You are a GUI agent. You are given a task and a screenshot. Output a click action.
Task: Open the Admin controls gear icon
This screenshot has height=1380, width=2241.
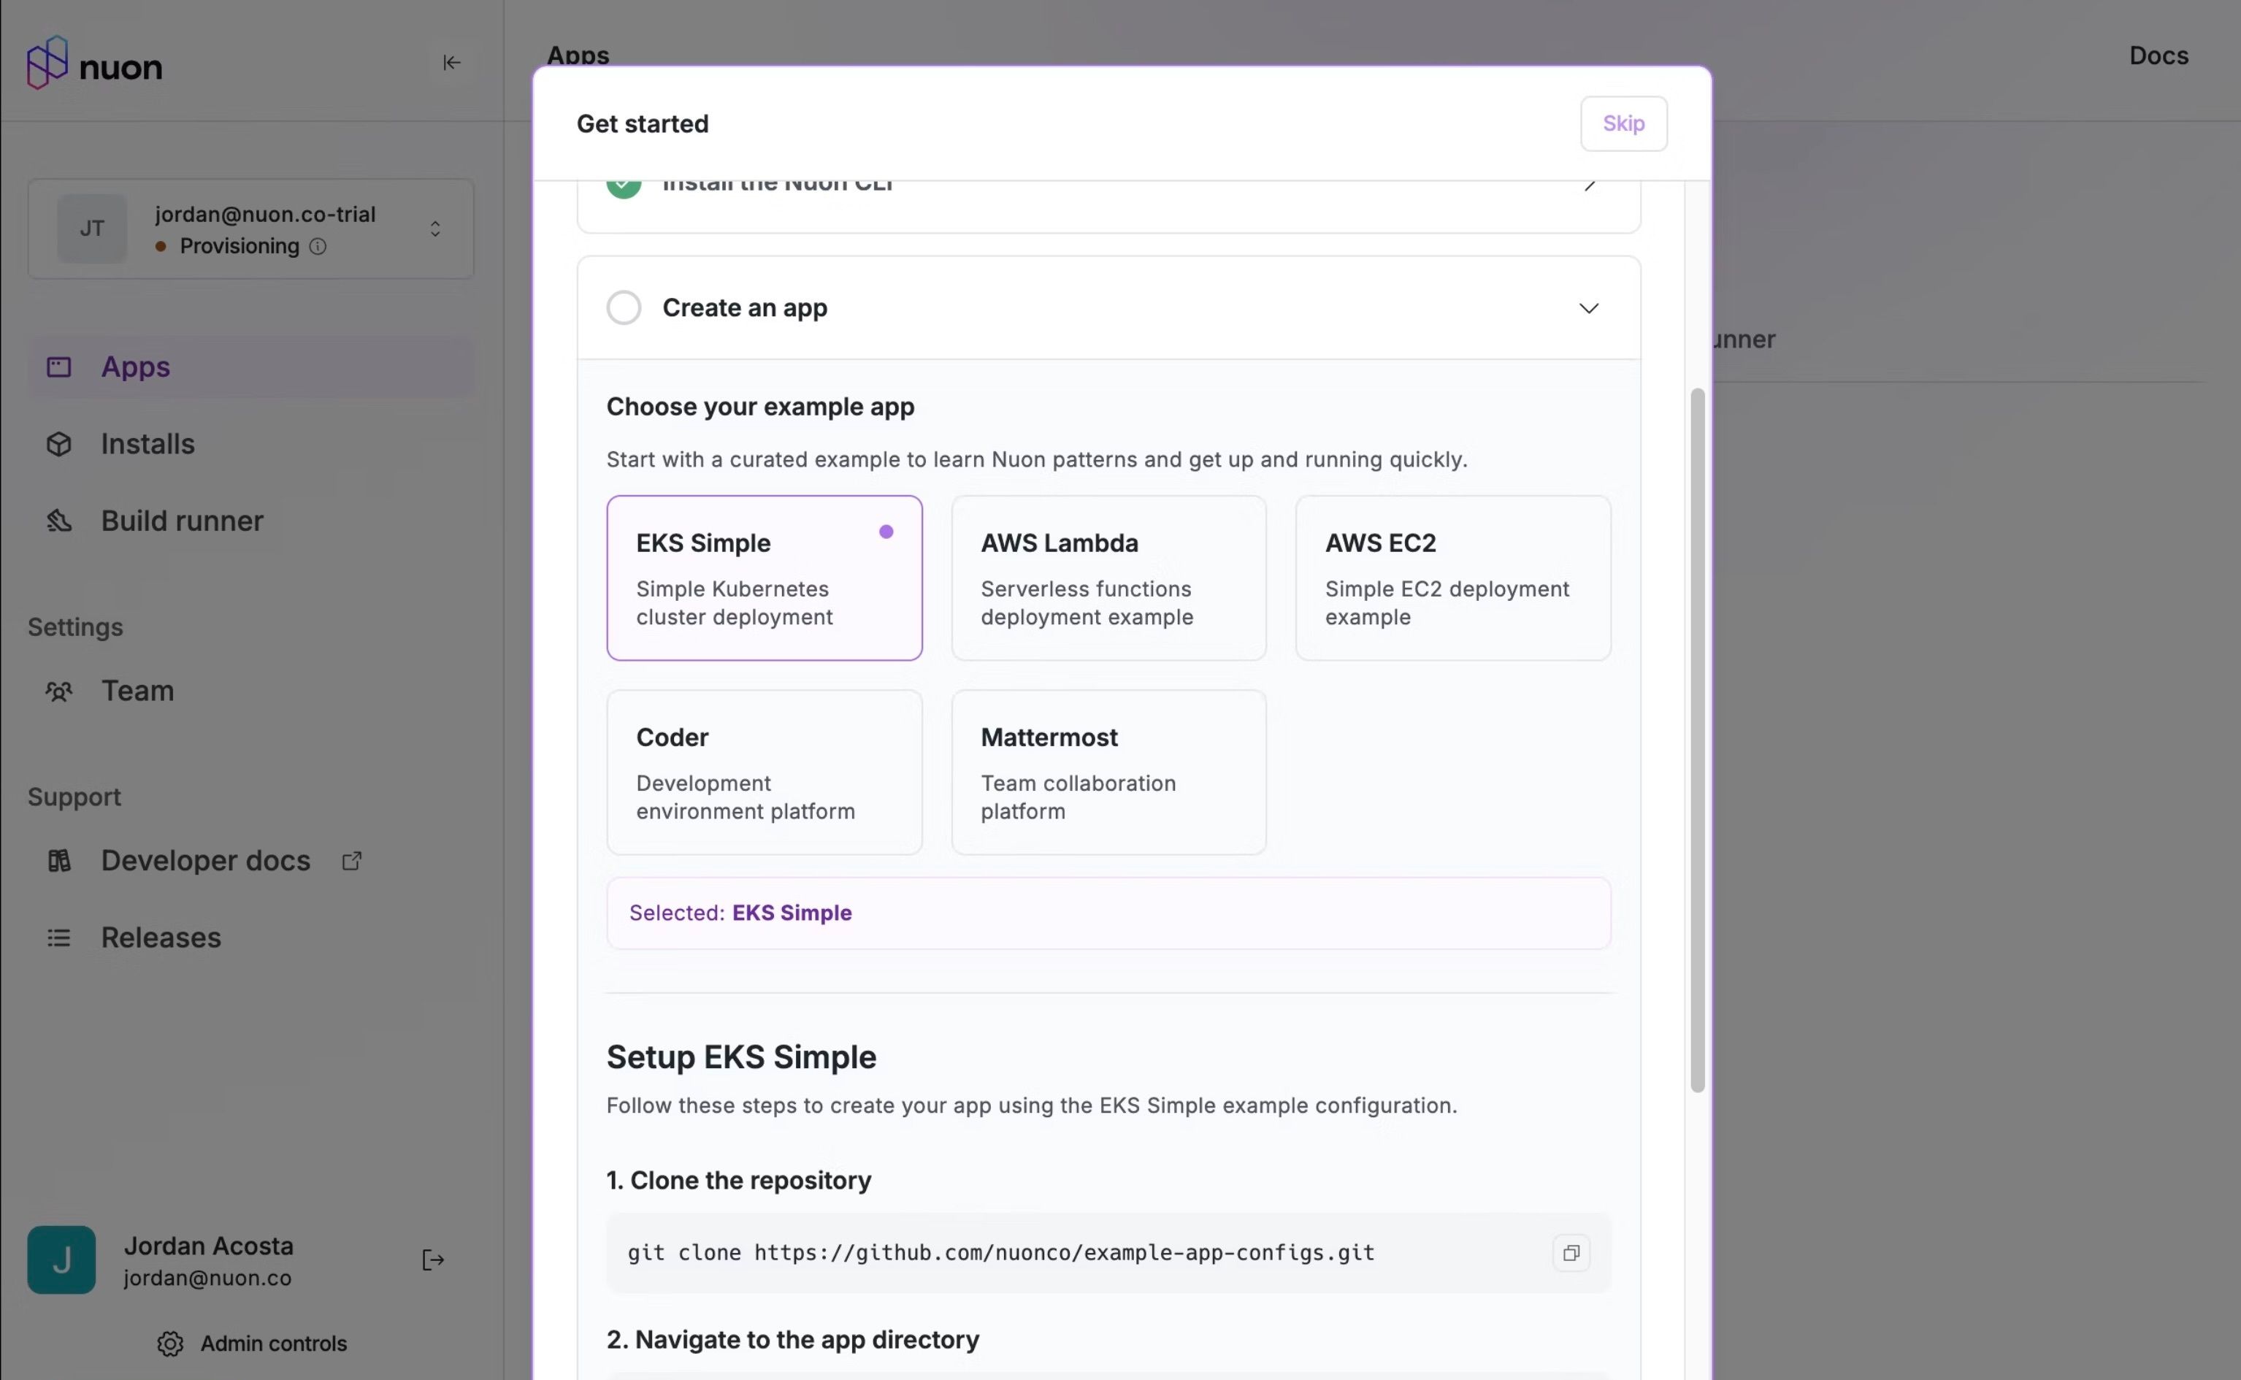[169, 1343]
